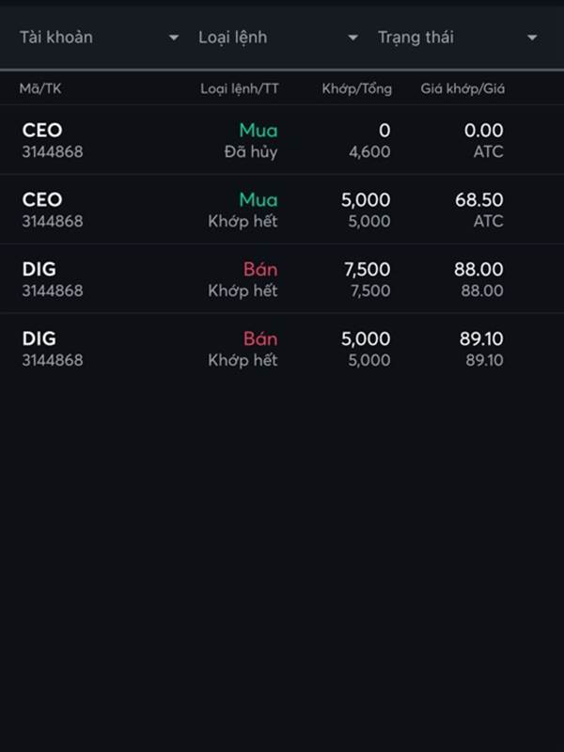Click the Loại lệnh/TT column header
The width and height of the screenshot is (564, 752).
[240, 88]
